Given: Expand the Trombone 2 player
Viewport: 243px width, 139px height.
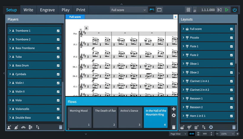Looking at the screenshot, I should (x=10, y=39).
